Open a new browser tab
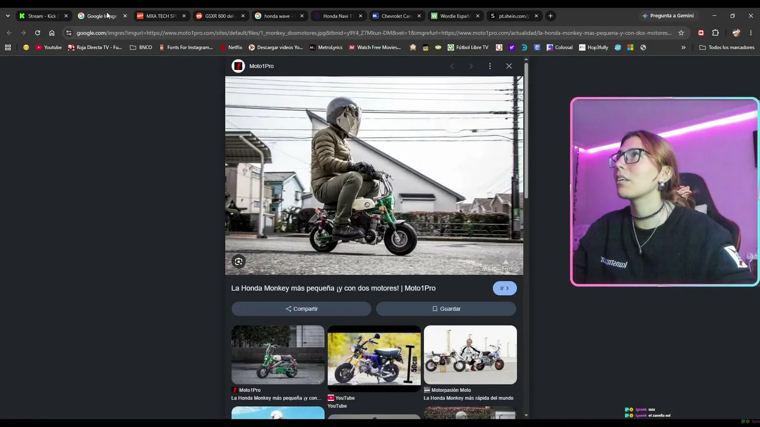 pyautogui.click(x=550, y=16)
